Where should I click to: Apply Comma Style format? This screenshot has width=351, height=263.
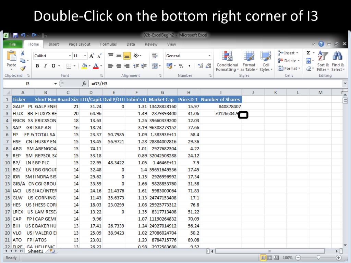189,66
